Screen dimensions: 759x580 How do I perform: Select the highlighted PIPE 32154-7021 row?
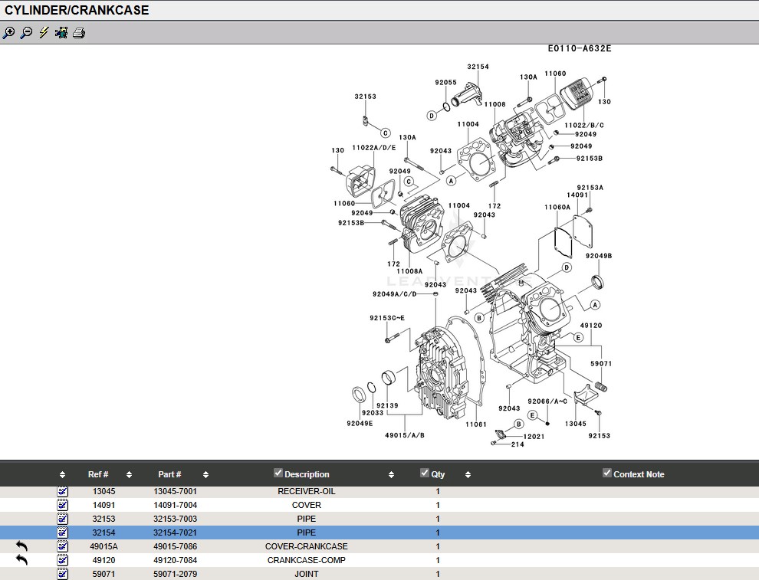click(176, 532)
